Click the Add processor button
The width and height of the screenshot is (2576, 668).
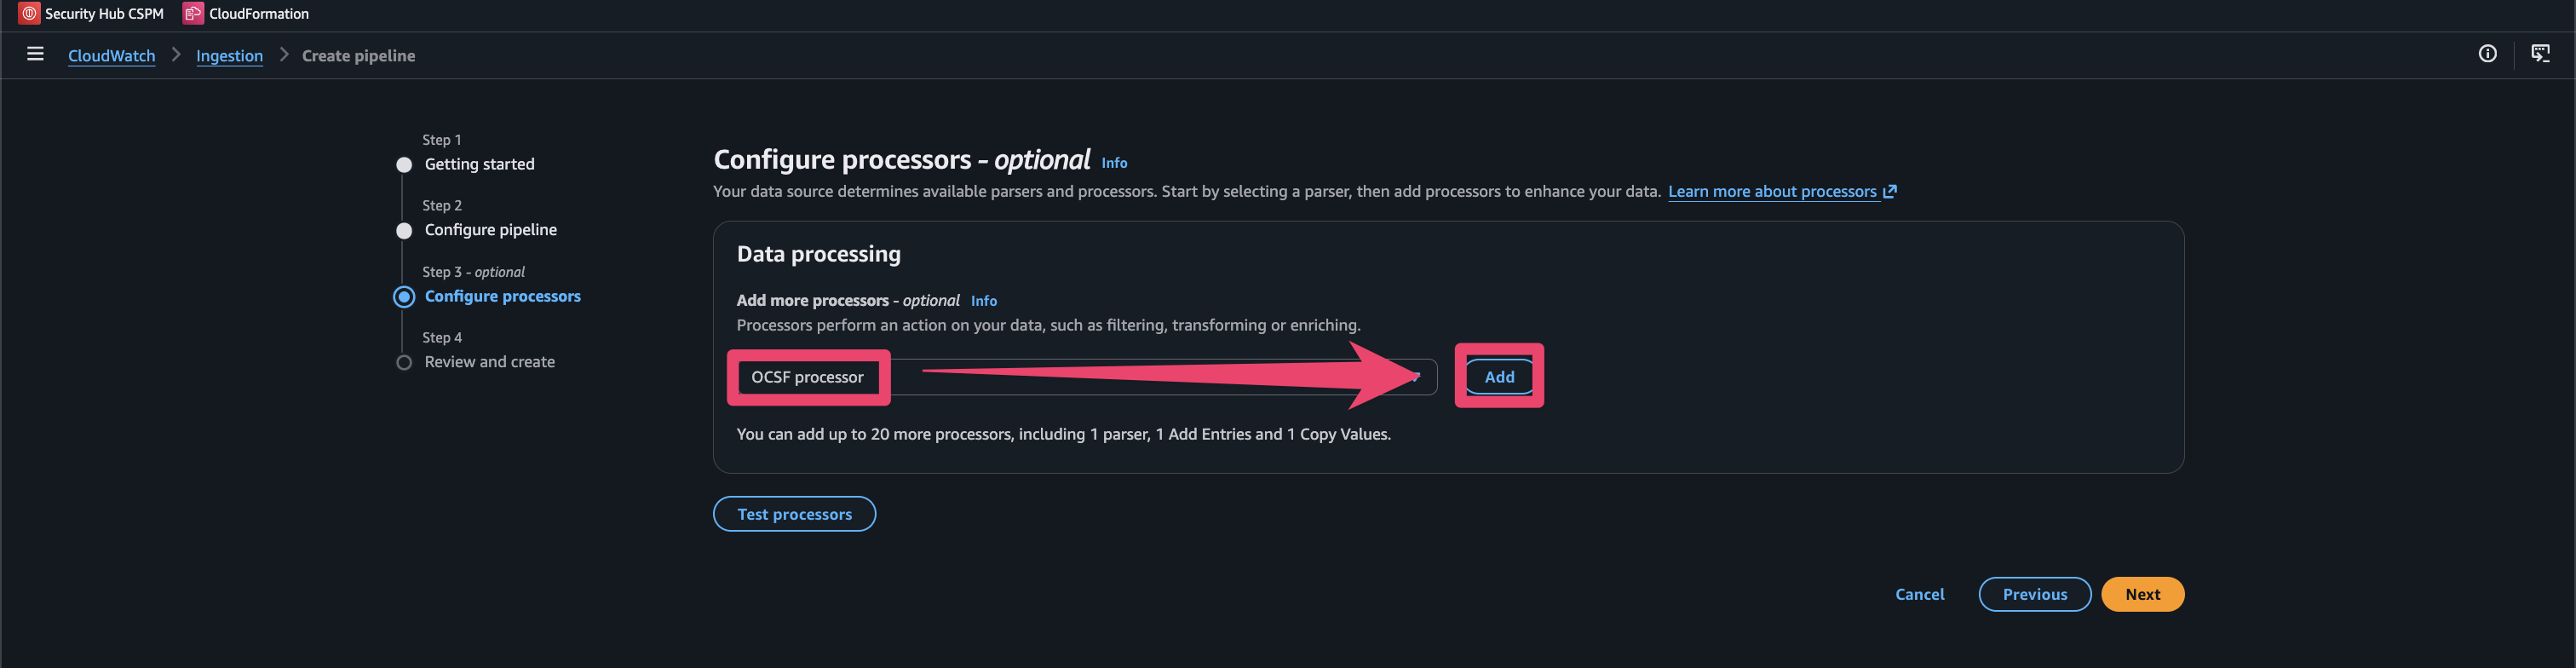[x=1498, y=377]
